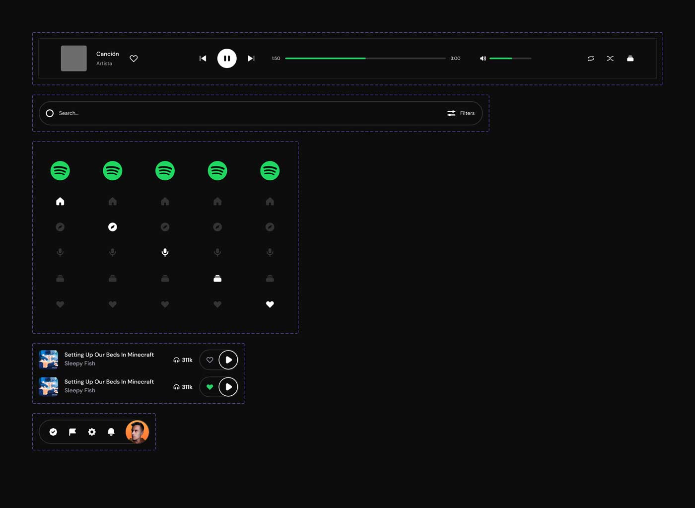Play the song beside the outlined heart
This screenshot has height=508, width=695.
tap(228, 360)
